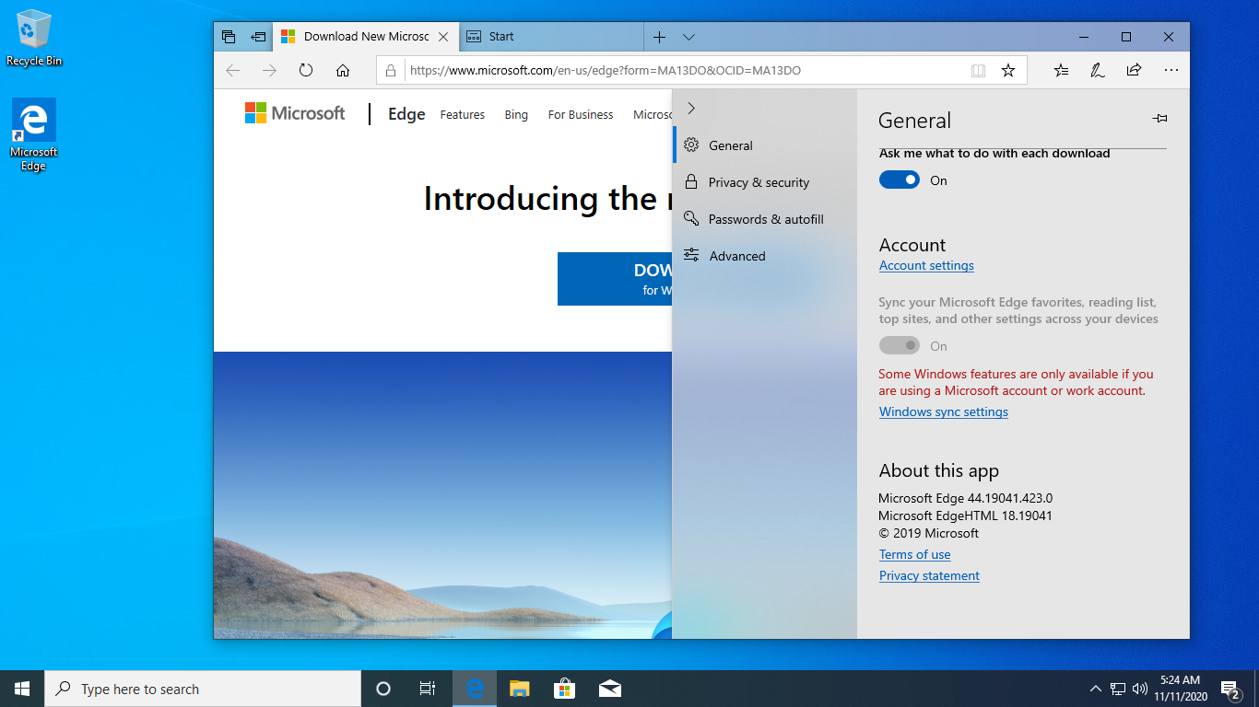Add notes with the pen icon

pos(1098,70)
